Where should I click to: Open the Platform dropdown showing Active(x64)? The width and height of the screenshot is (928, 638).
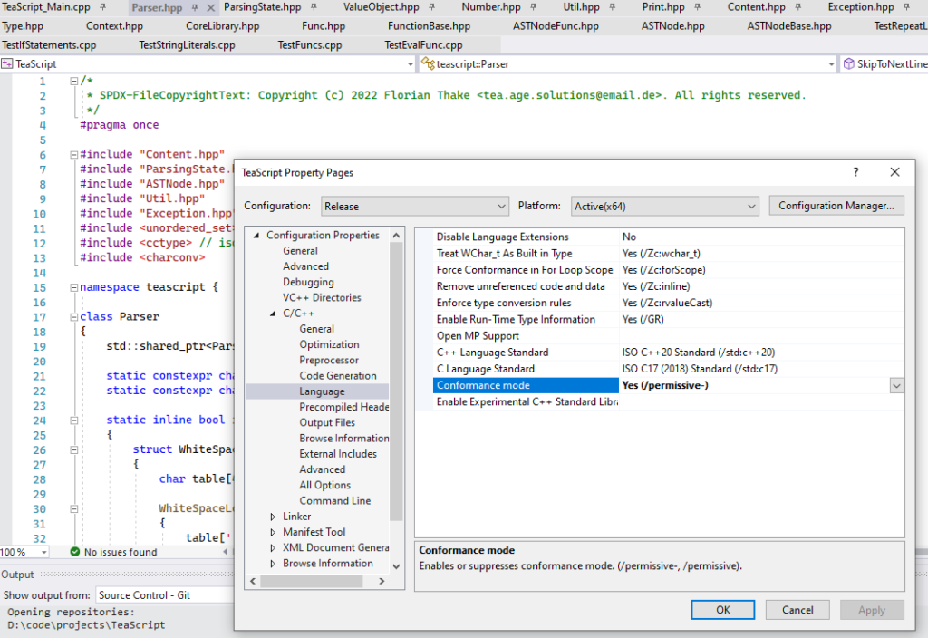tap(751, 206)
